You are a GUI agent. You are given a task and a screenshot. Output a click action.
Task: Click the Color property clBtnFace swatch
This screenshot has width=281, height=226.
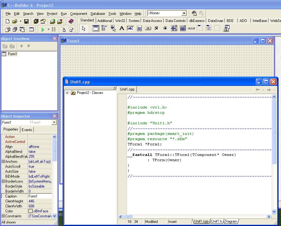point(31,211)
